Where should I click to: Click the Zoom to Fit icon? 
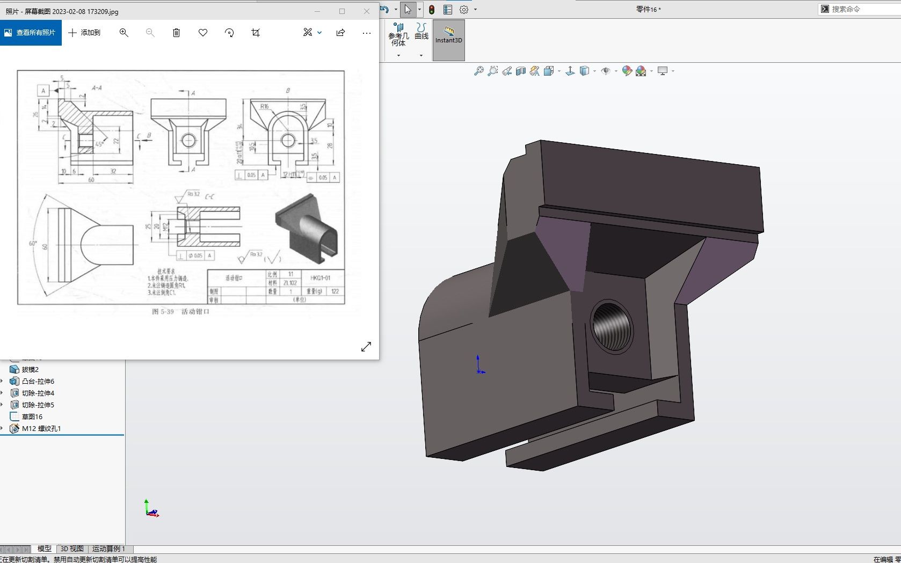tap(478, 71)
